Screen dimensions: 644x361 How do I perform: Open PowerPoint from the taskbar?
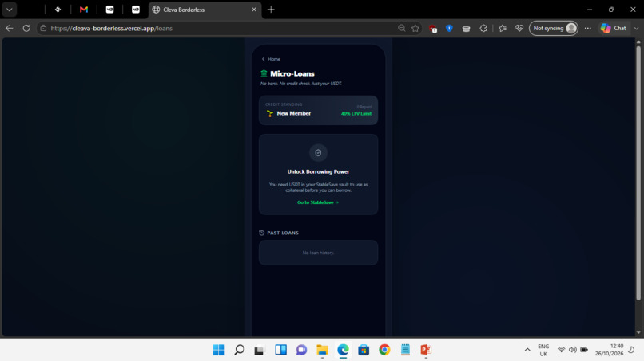tap(426, 350)
